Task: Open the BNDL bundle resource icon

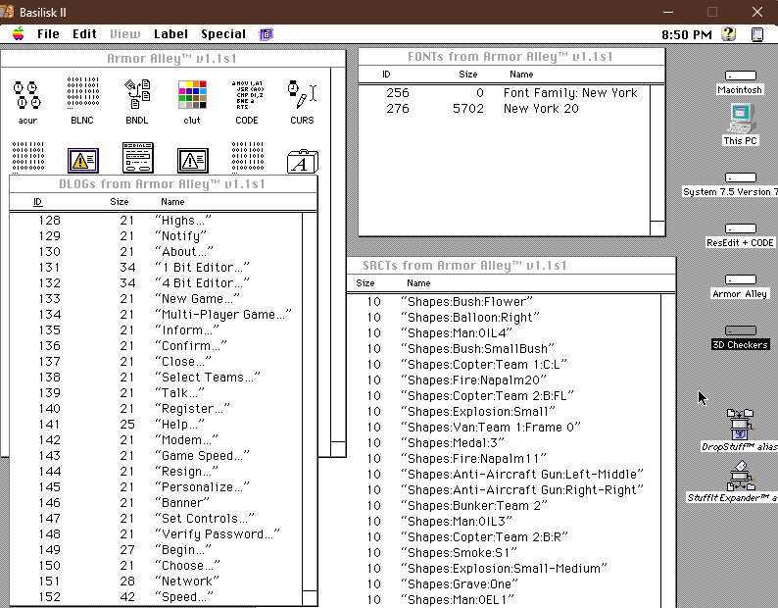Action: pyautogui.click(x=137, y=95)
